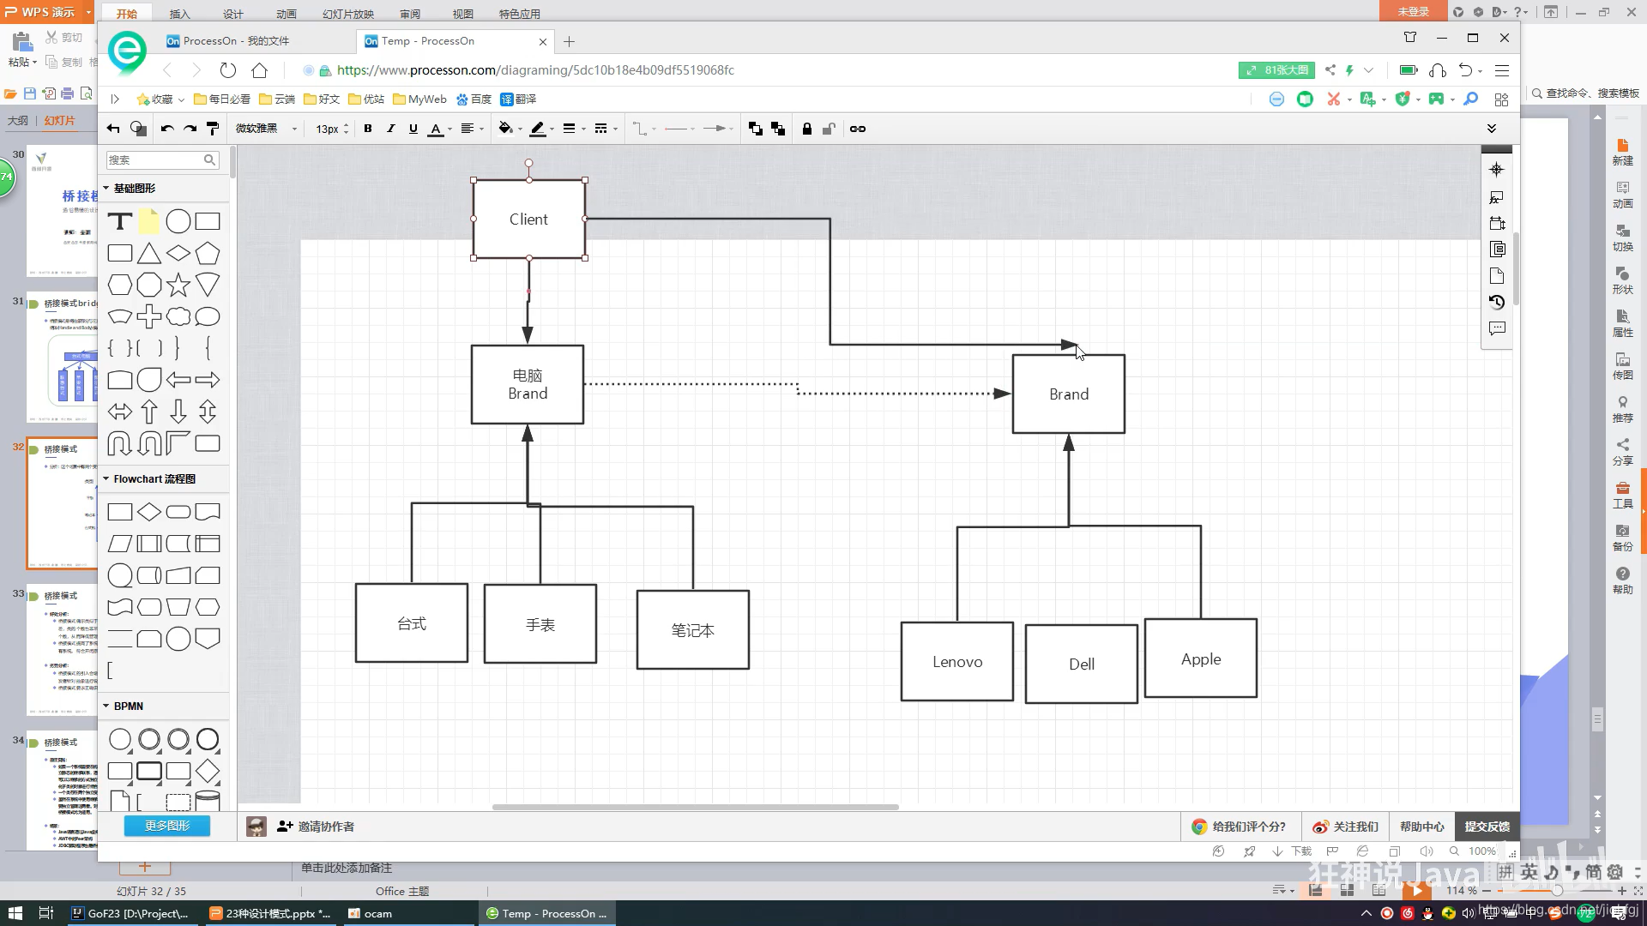This screenshot has width=1647, height=926.
Task: Click 邀请协作者 to invite collaborators
Action: click(316, 827)
